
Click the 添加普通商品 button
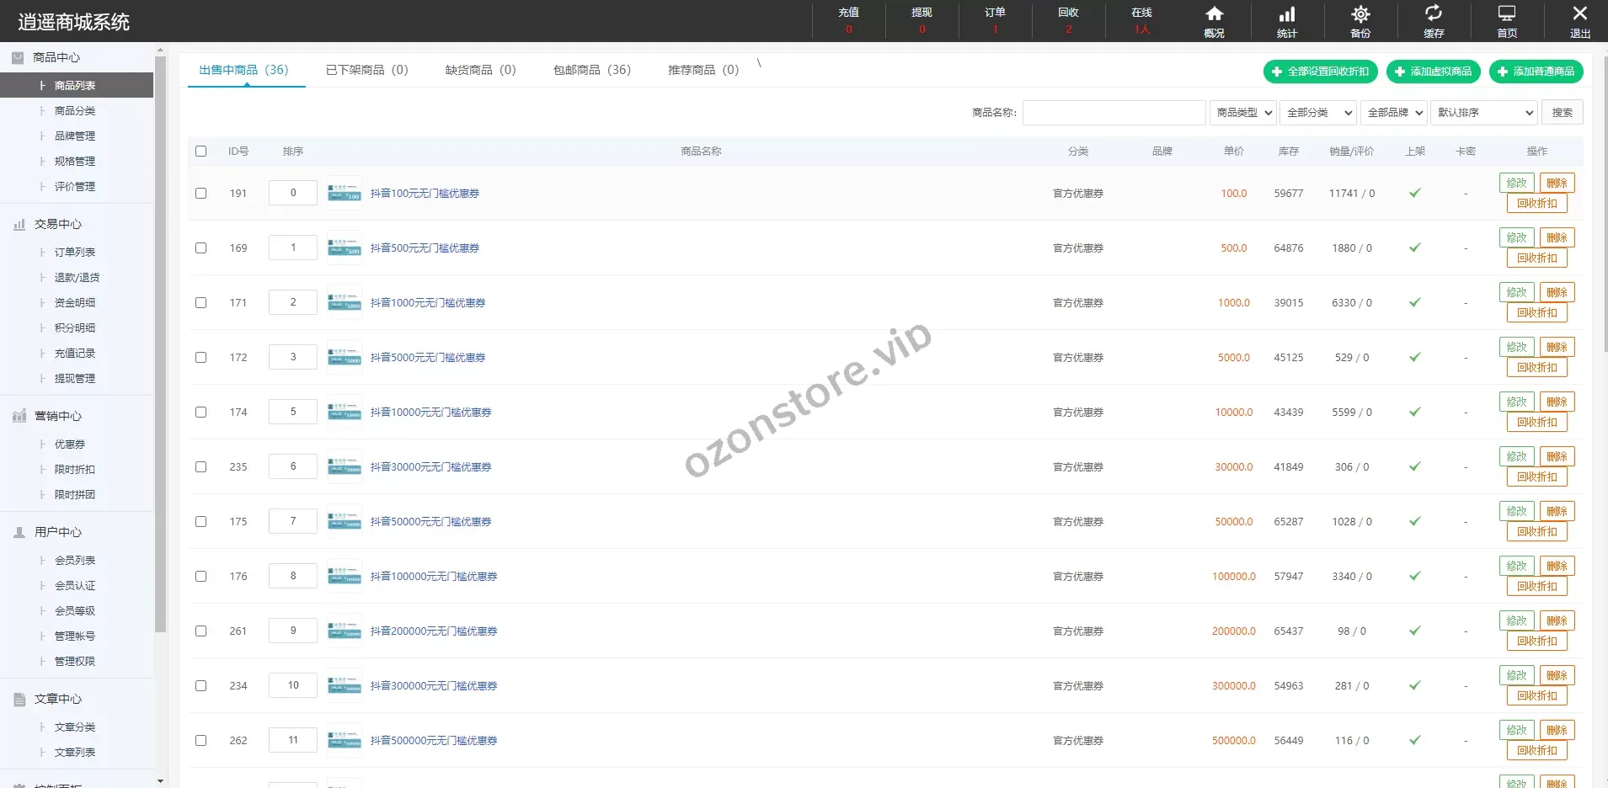pos(1536,72)
